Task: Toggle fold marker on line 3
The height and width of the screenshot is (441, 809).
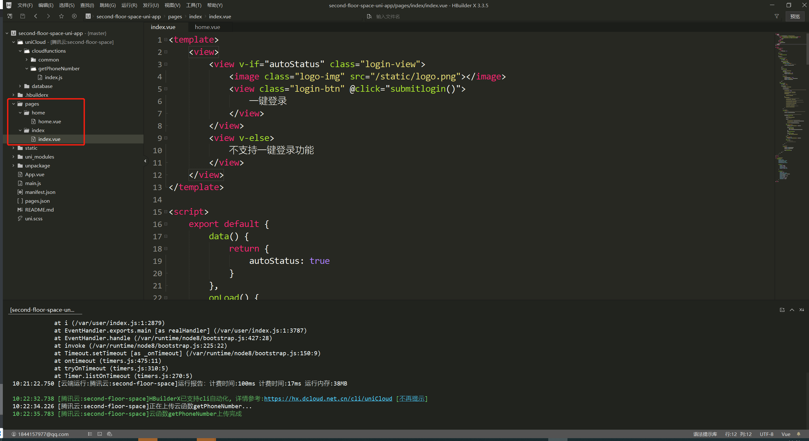Action: [166, 64]
